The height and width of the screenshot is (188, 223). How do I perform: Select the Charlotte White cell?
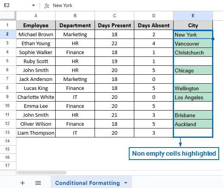[36, 97]
